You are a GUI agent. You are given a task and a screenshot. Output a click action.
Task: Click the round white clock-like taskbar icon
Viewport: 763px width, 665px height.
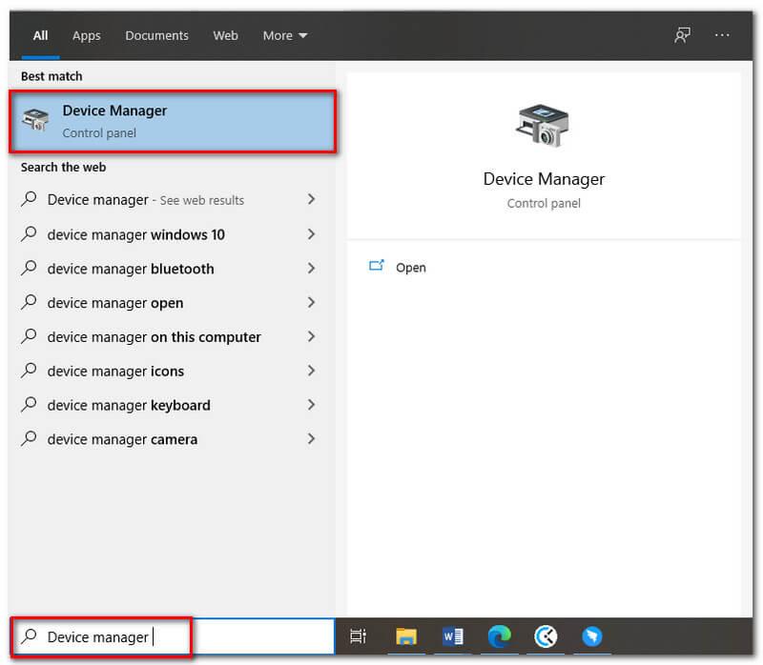[546, 636]
